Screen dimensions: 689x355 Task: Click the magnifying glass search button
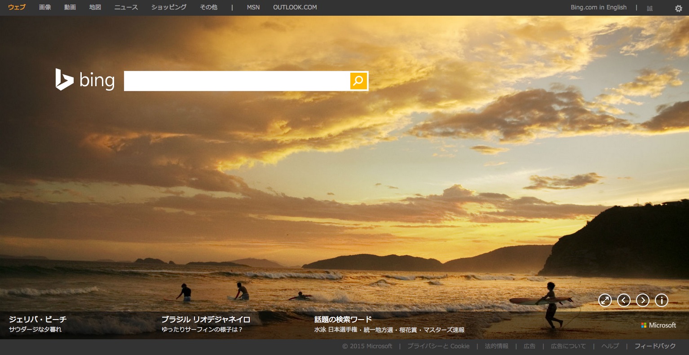point(358,81)
